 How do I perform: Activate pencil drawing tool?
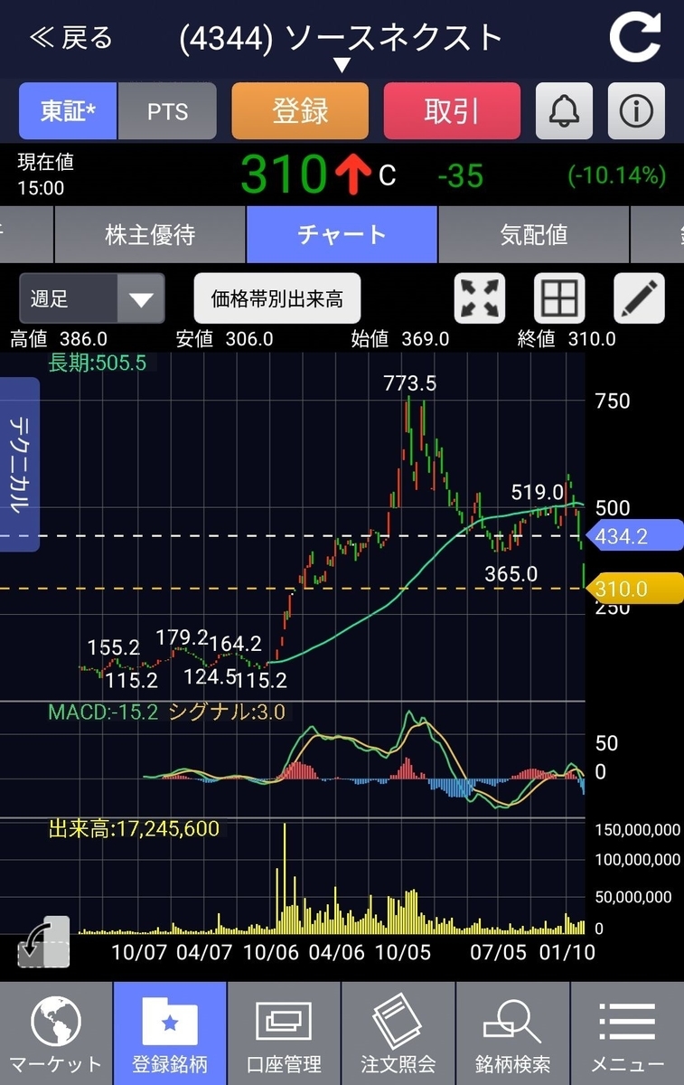point(640,298)
